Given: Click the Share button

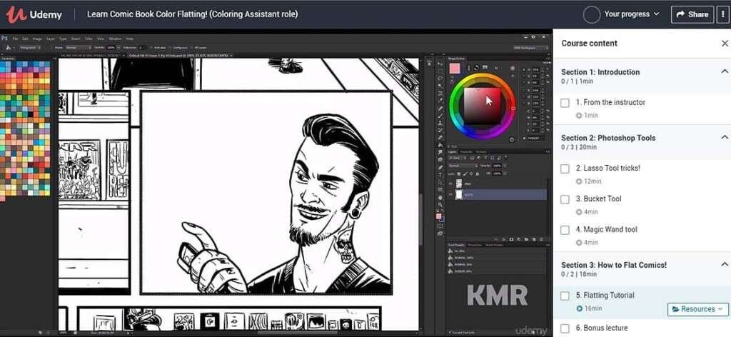Looking at the screenshot, I should tap(692, 14).
